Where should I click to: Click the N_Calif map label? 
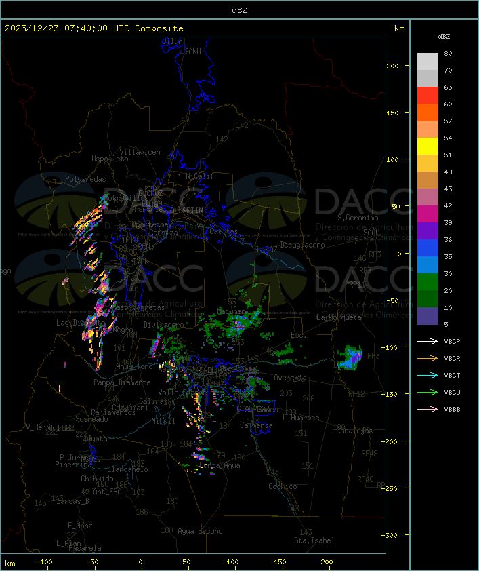tap(200, 176)
